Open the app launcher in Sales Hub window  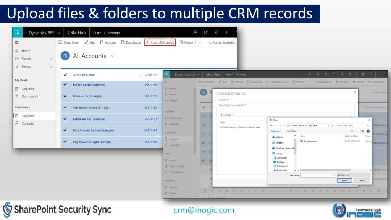pos(166,74)
